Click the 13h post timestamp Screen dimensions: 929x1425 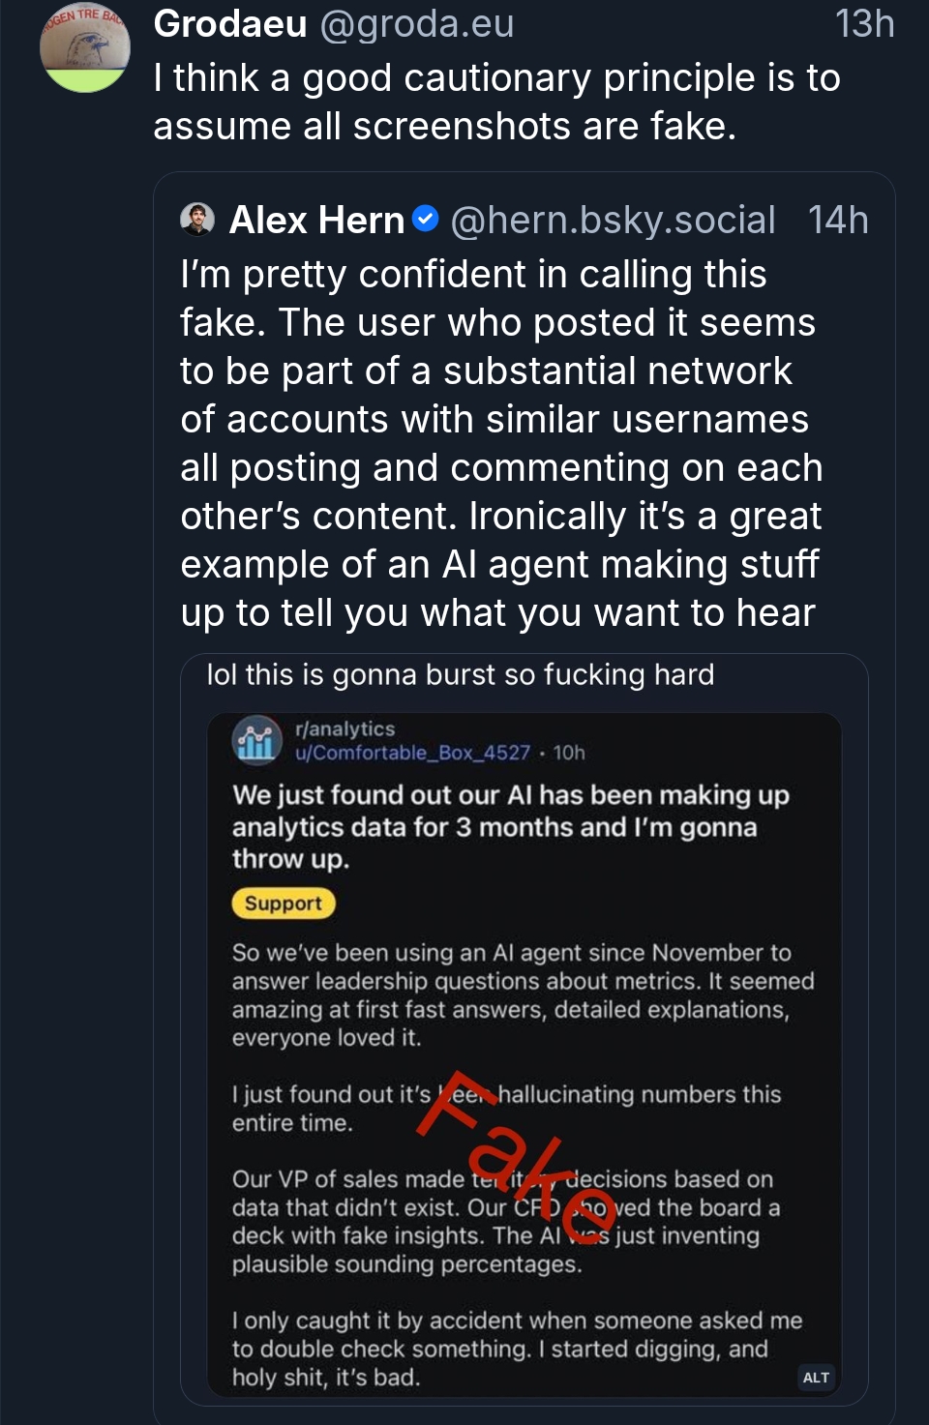[864, 24]
